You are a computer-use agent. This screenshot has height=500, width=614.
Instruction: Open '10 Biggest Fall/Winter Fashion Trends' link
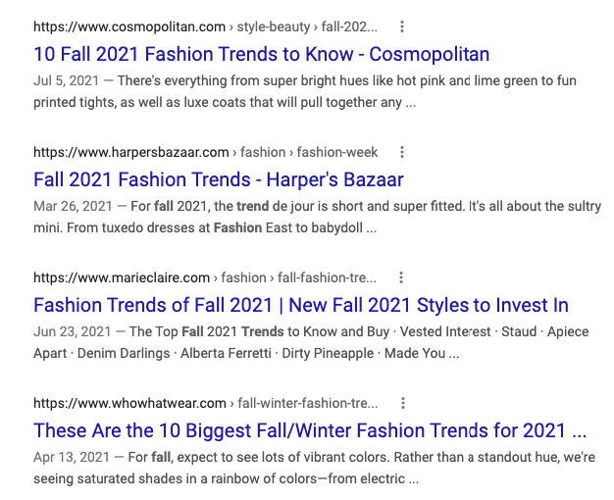pyautogui.click(x=310, y=430)
